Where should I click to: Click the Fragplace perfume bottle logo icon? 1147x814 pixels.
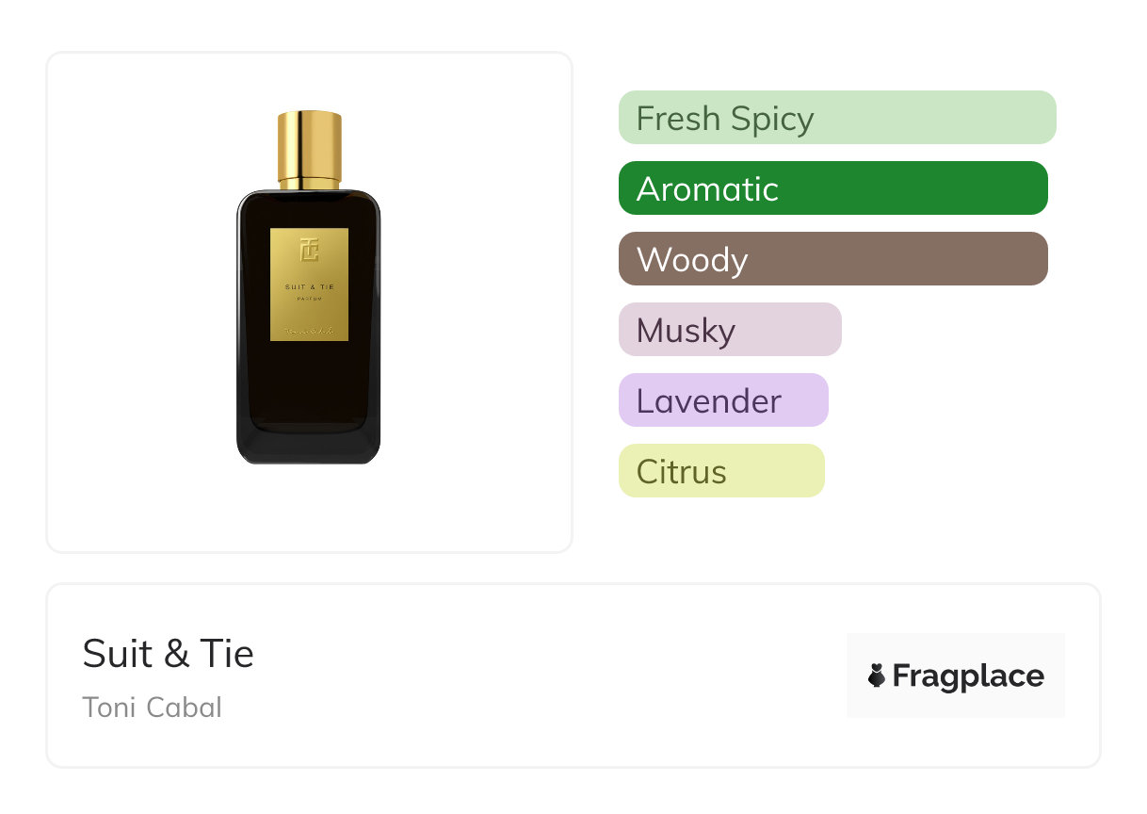click(x=877, y=676)
